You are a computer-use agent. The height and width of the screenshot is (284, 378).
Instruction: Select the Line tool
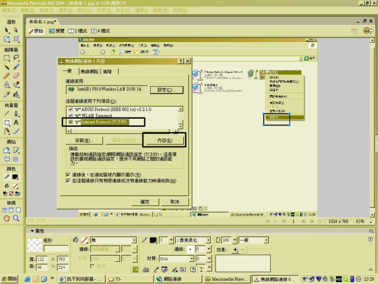[x=7, y=113]
